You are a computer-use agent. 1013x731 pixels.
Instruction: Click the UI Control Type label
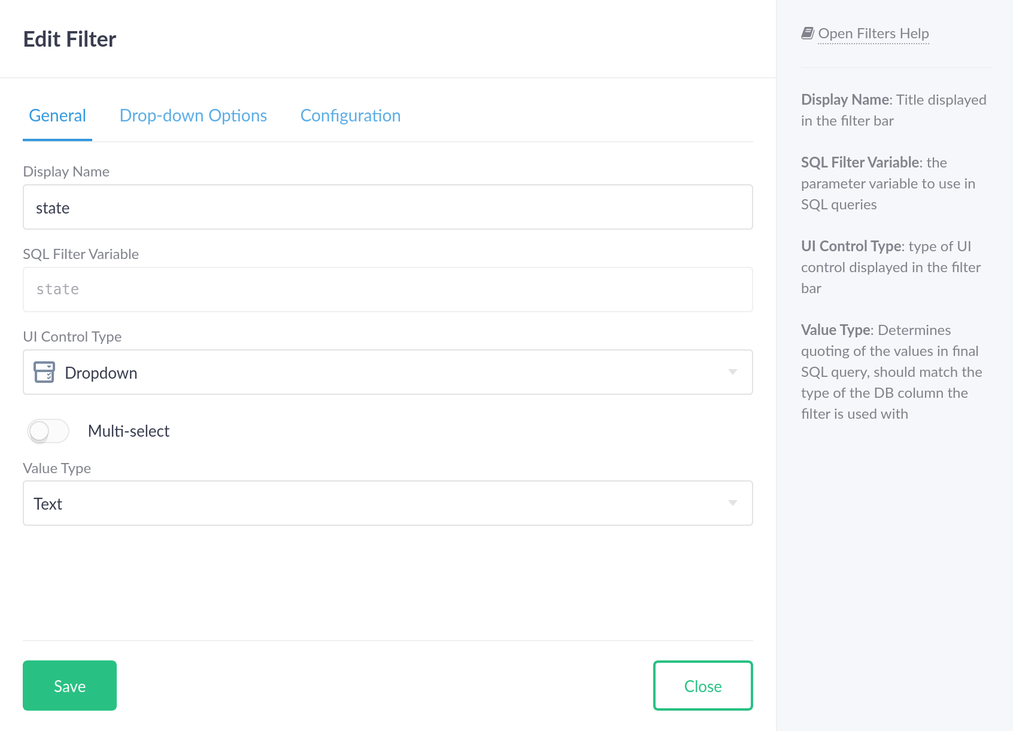click(x=72, y=337)
